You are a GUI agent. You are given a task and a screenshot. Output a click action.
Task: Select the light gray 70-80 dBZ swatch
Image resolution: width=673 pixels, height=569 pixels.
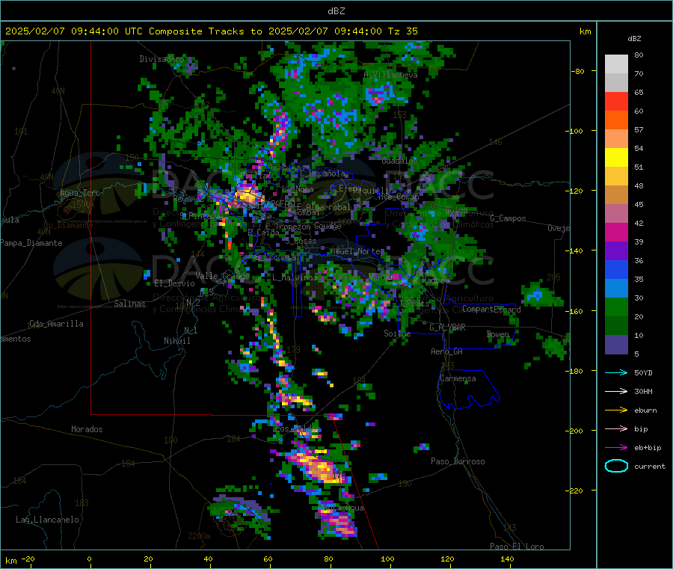616,64
